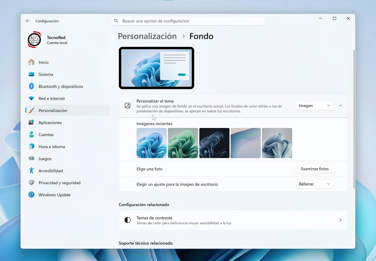The image size is (376, 261).
Task: Select the pastel waves recent image
Action: 246,143
